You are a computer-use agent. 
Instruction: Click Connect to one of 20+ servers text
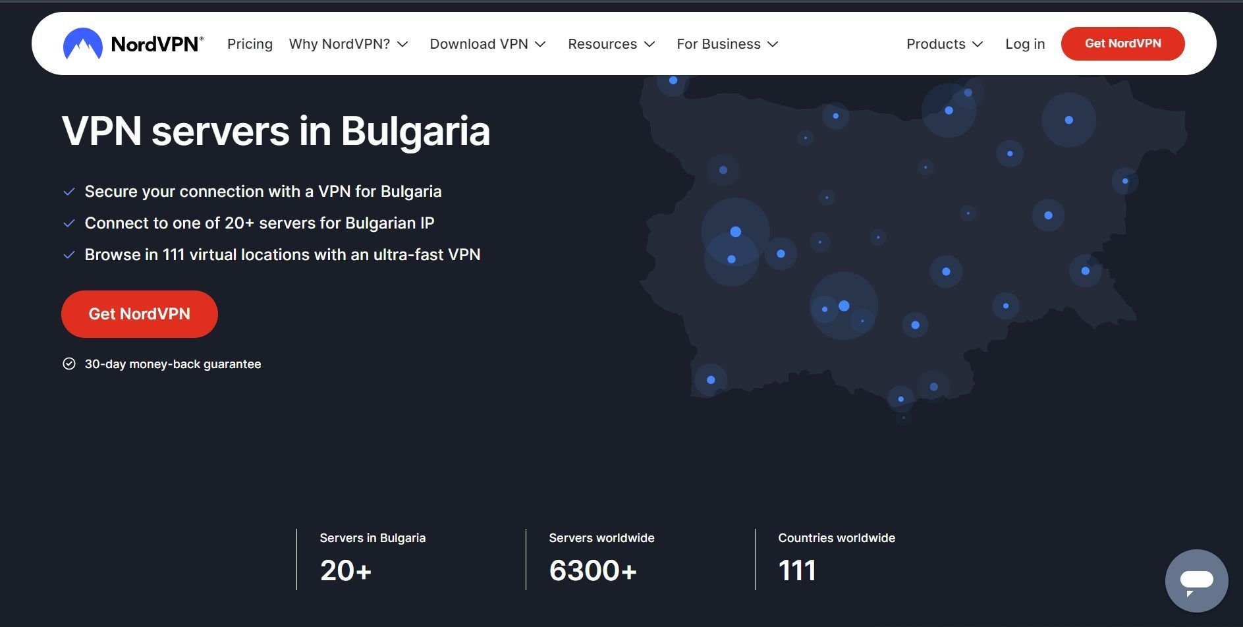click(260, 223)
